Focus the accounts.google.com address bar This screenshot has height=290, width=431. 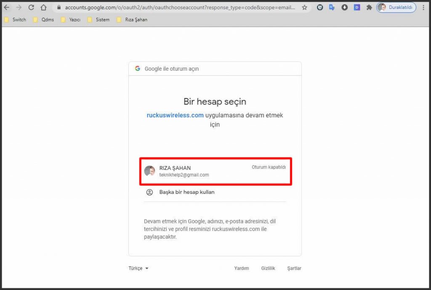click(x=180, y=8)
